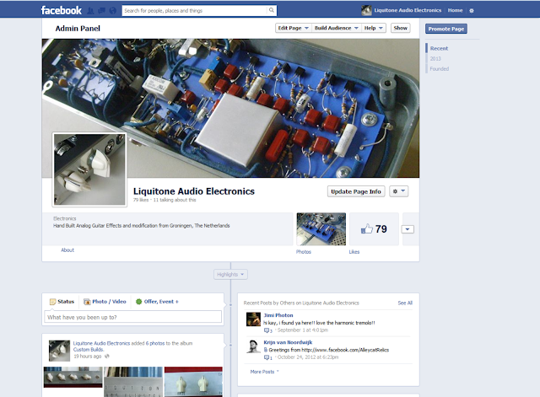
Task: Click the search magnifier icon
Action: click(272, 10)
